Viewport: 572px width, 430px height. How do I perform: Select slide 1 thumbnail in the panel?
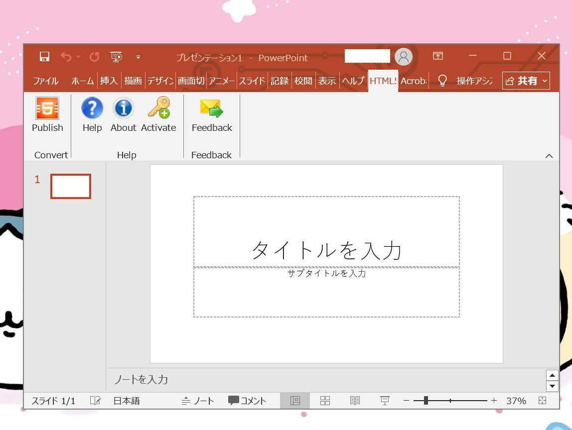click(70, 186)
